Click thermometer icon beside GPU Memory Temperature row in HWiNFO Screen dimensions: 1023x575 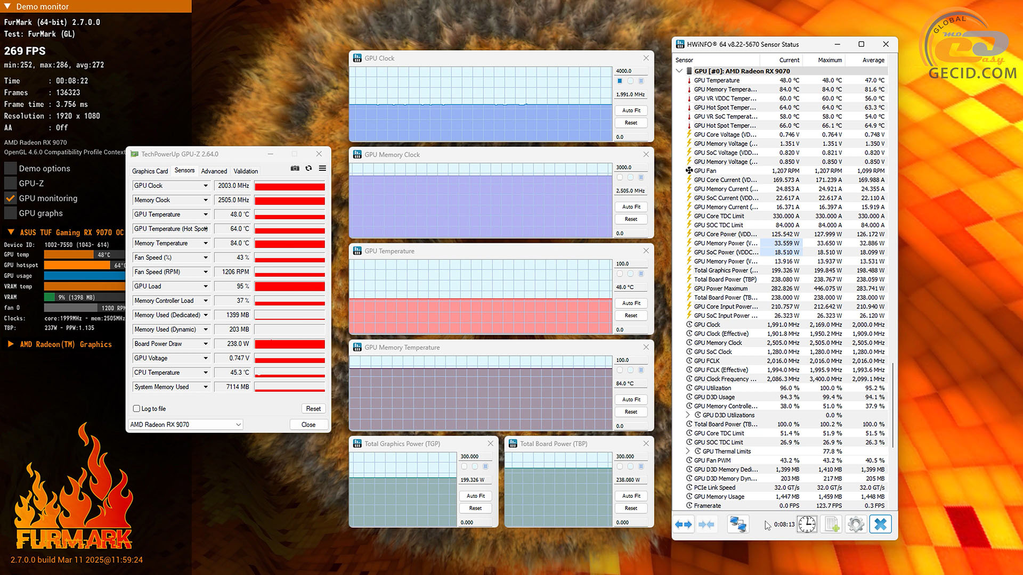click(x=689, y=89)
